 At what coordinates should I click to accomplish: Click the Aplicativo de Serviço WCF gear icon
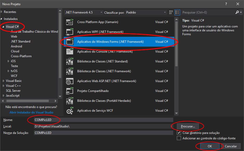[x=69, y=111]
